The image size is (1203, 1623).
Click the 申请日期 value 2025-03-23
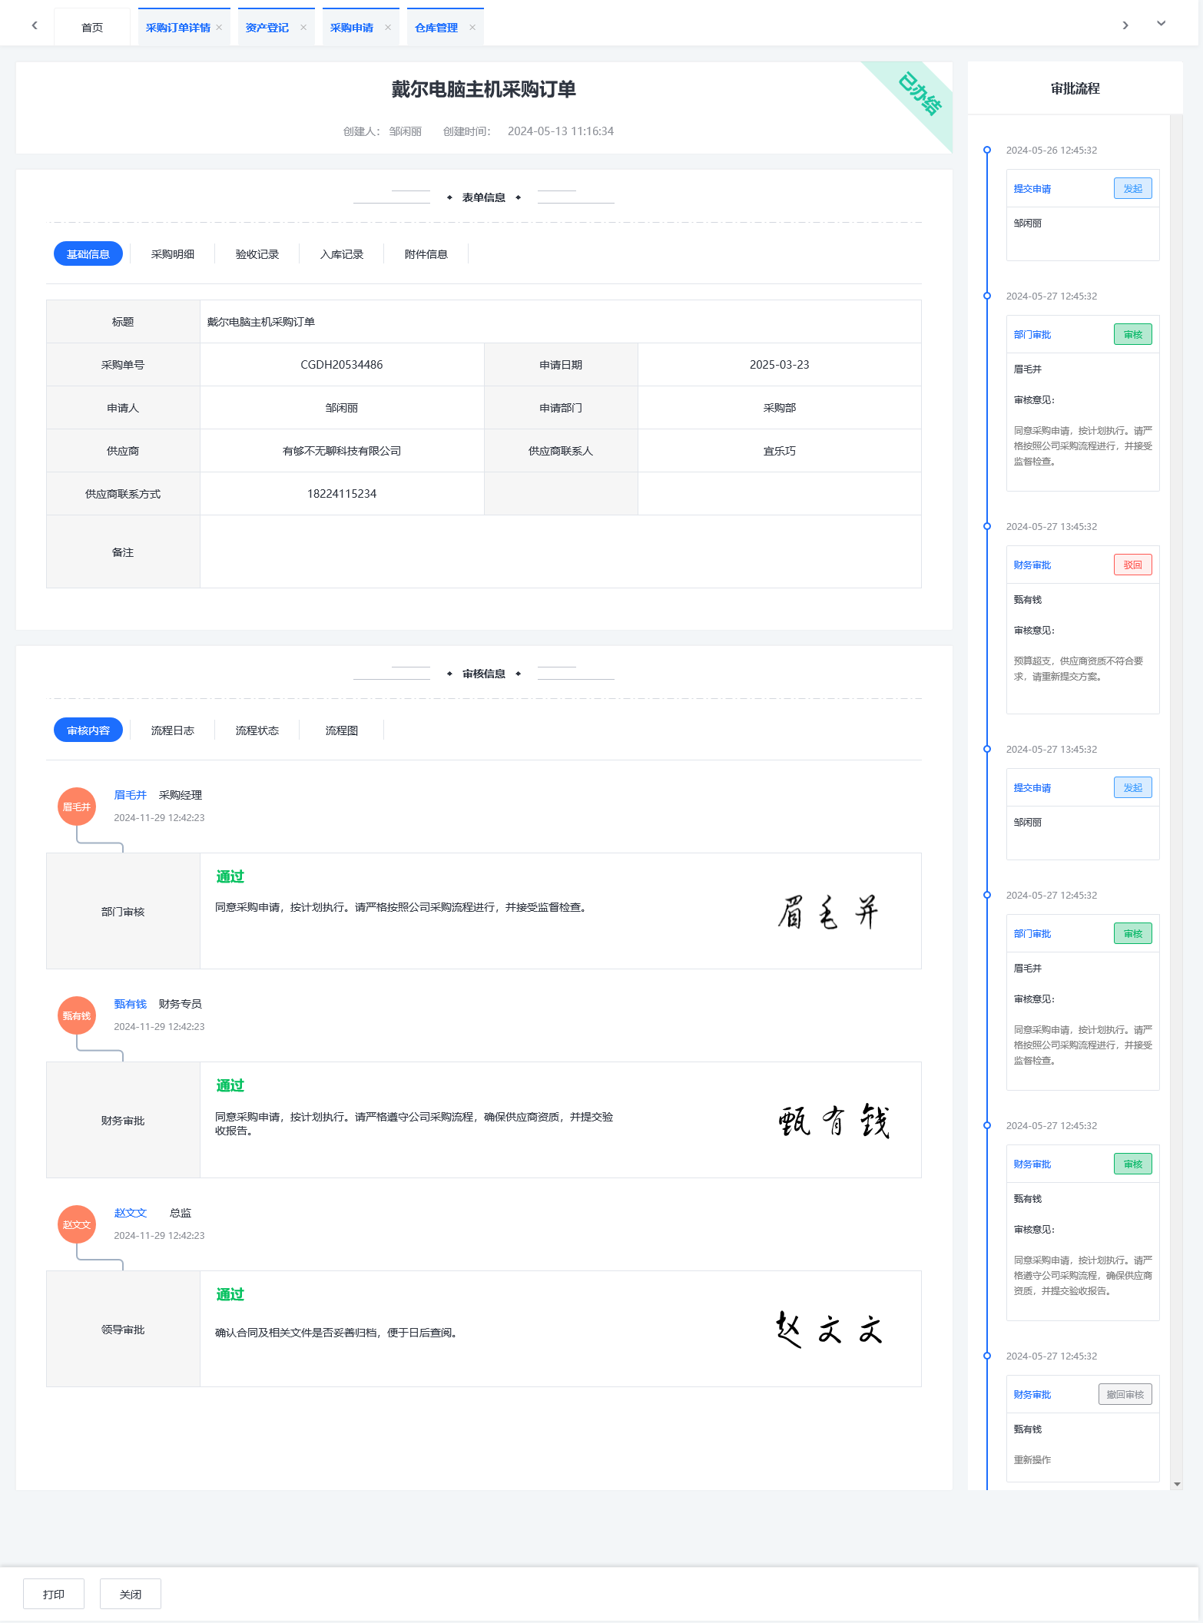pos(780,365)
